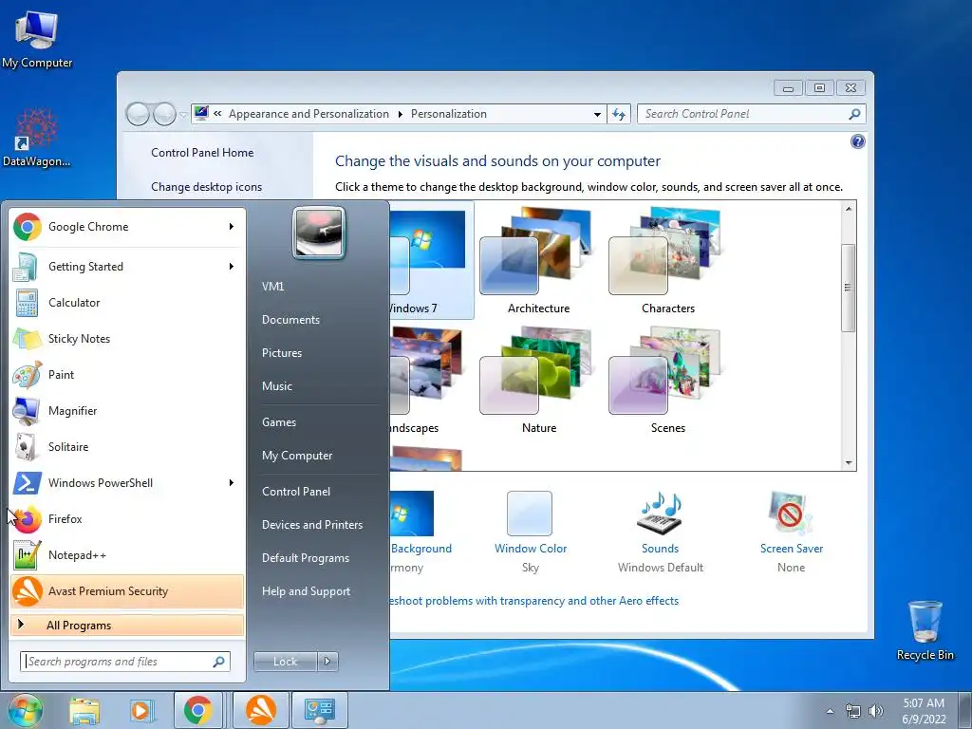Screen dimensions: 972x729
Task: Expand the Google Chrome jump list arrow
Action: tap(232, 227)
